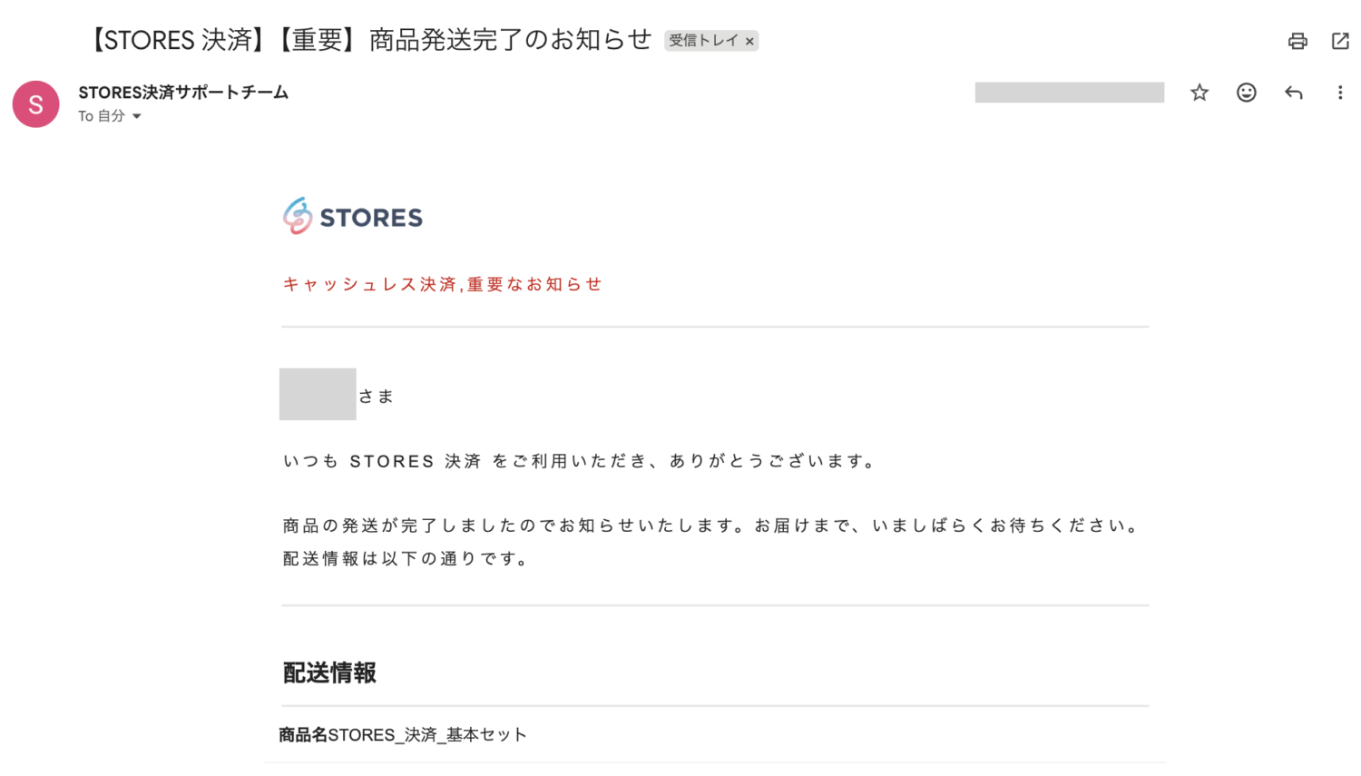Click the キャッシュレス決済 red notice text
The image size is (1361, 776).
point(443,284)
